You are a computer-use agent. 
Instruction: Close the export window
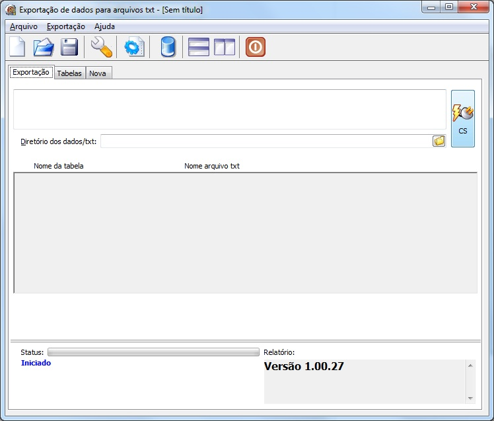474,7
